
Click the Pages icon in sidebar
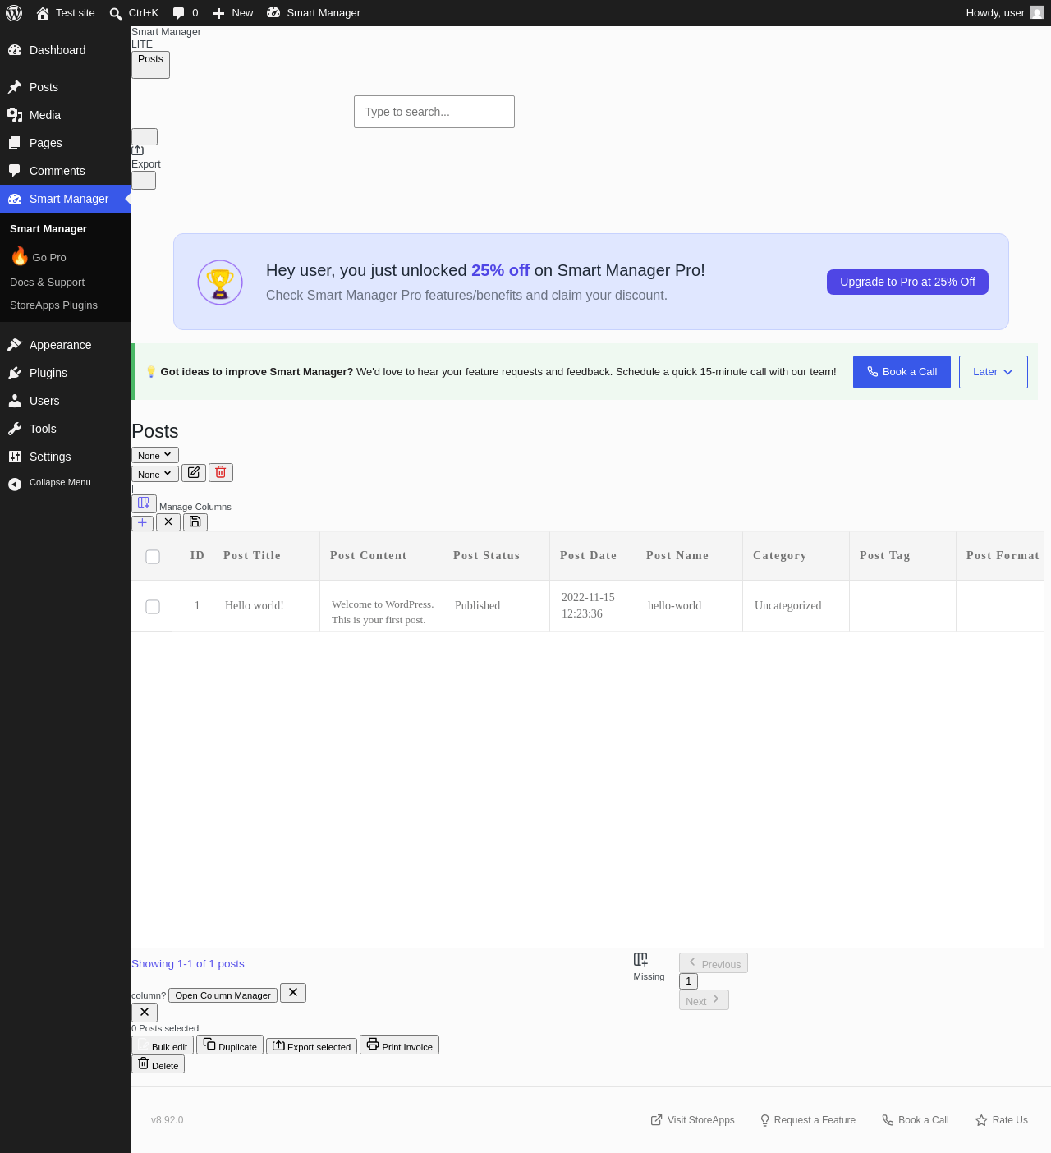[x=15, y=143]
